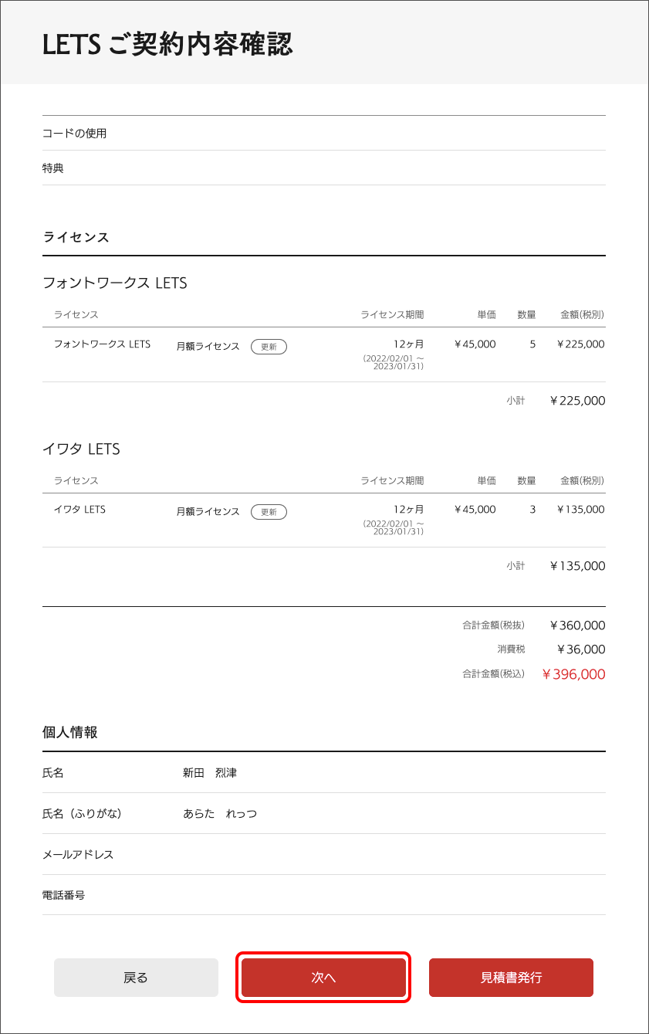Click the 合計金額(税抜) amount ¥360,000

(577, 625)
